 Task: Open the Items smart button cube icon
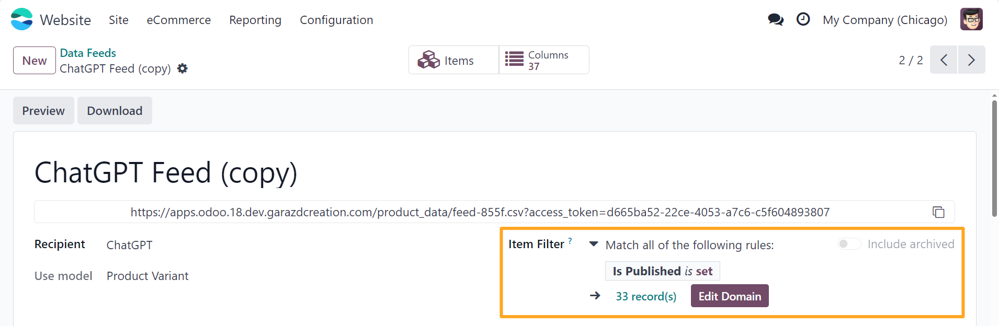tap(429, 60)
